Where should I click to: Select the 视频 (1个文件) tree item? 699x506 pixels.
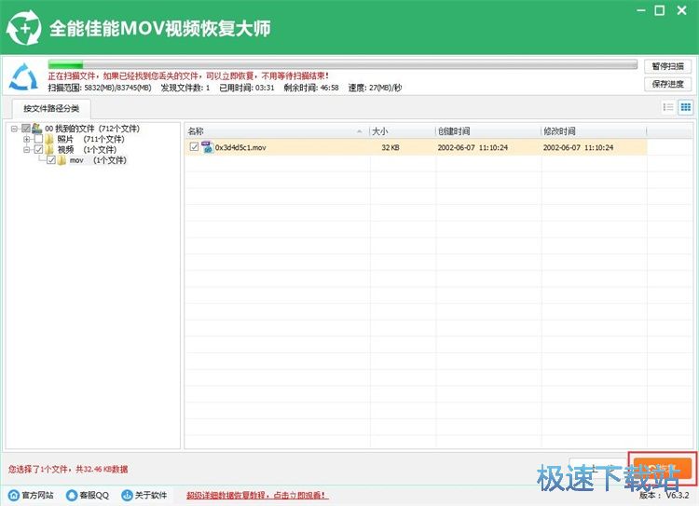[87, 149]
